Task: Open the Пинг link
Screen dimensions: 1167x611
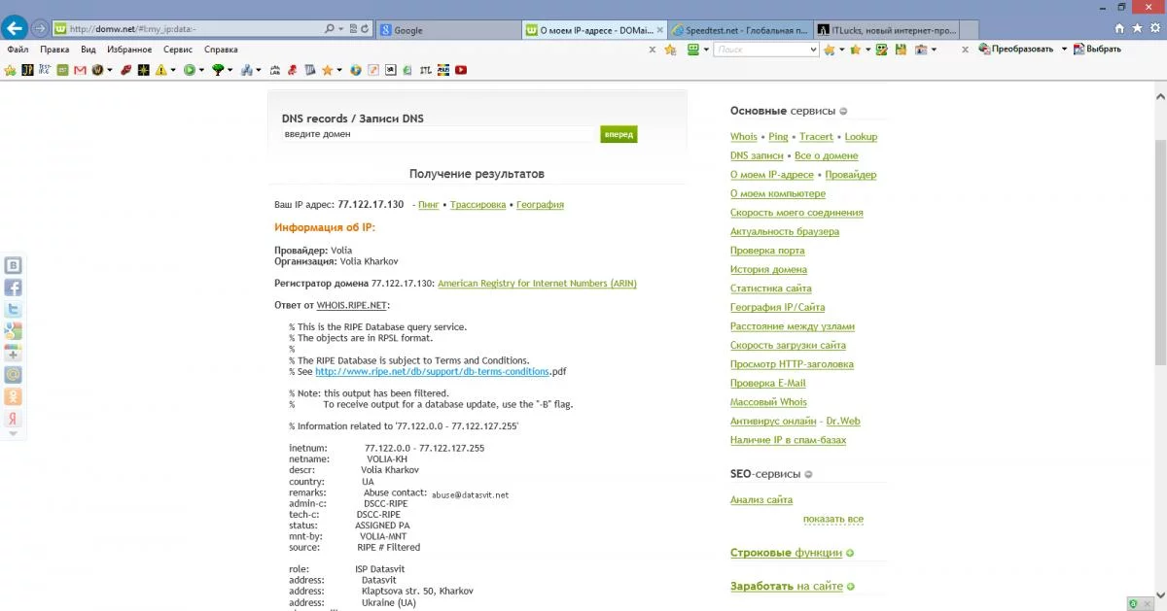Action: click(429, 205)
